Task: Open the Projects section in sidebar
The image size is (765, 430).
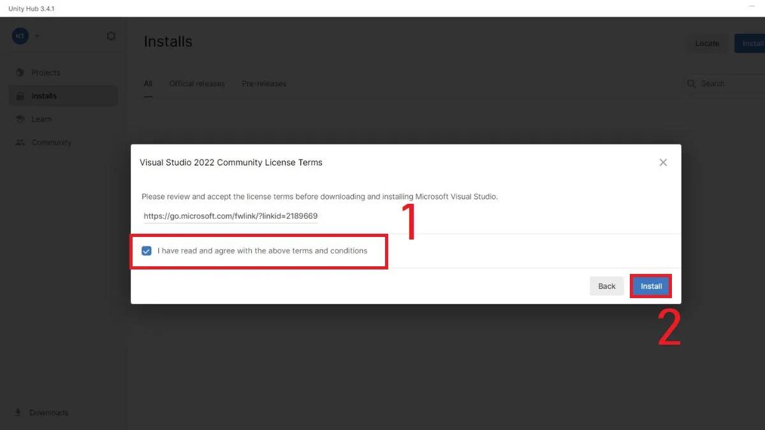Action: pos(45,73)
